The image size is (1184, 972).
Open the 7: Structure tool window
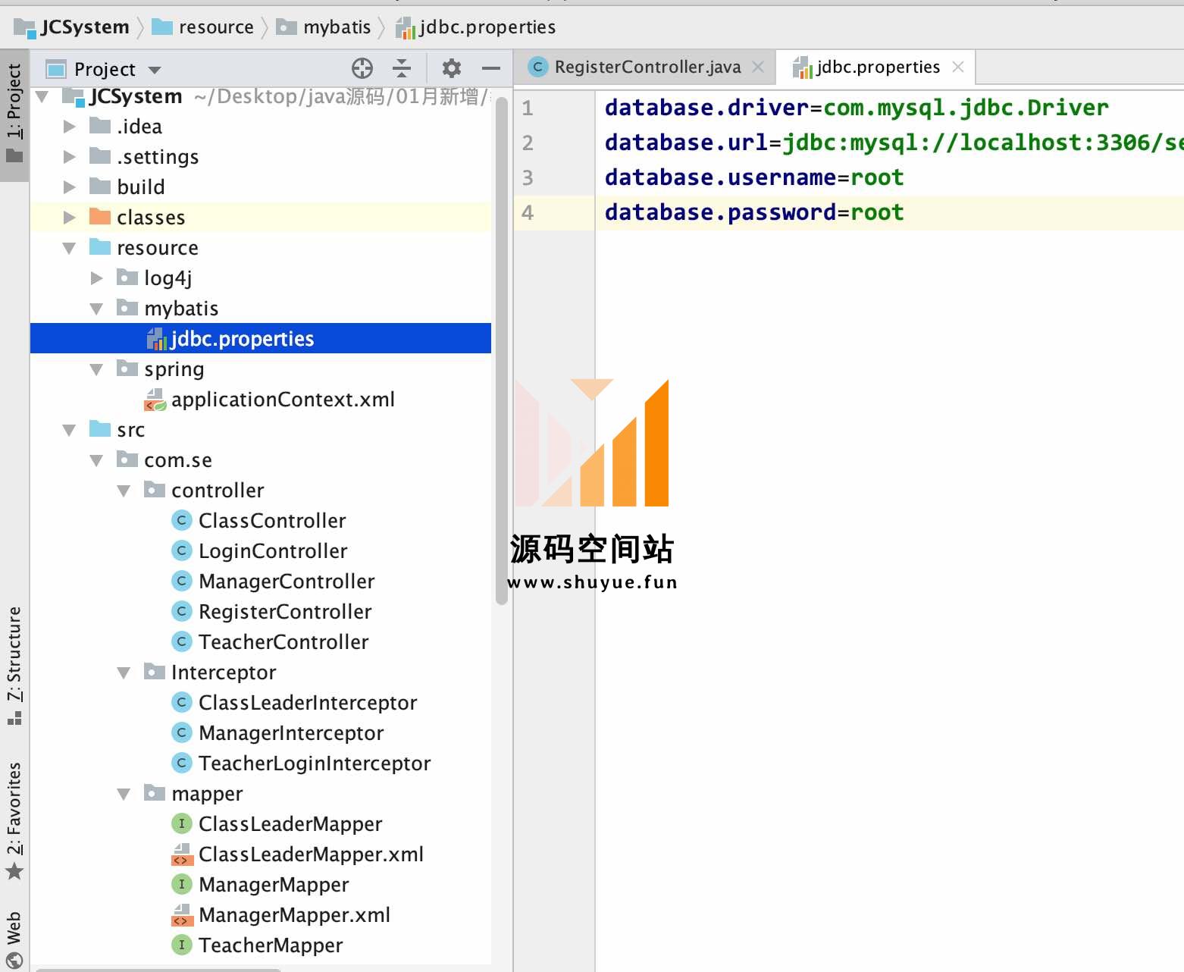point(14,665)
